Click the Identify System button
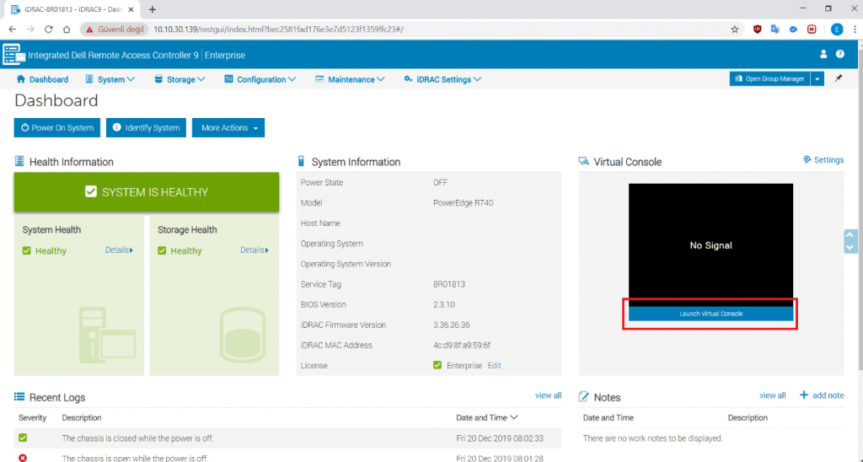 tap(147, 128)
